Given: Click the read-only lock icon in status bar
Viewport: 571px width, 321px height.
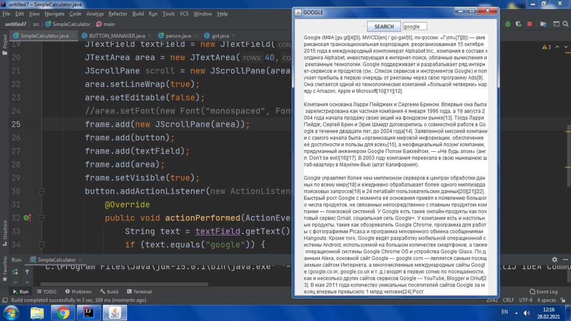Looking at the screenshot, I should click(x=563, y=300).
